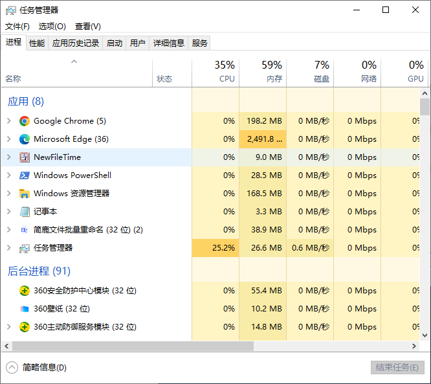Click the 360壁纸 icon
Viewport: 431px width, 384px height.
coord(25,309)
